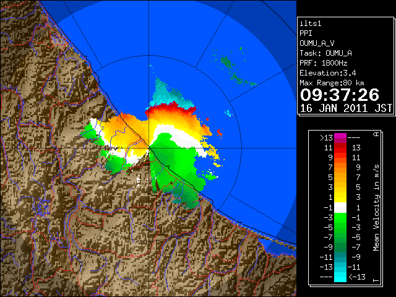Screen dimensions: 396x297
Task: Click the letter "T" at legend bottom
Action: 376,280
